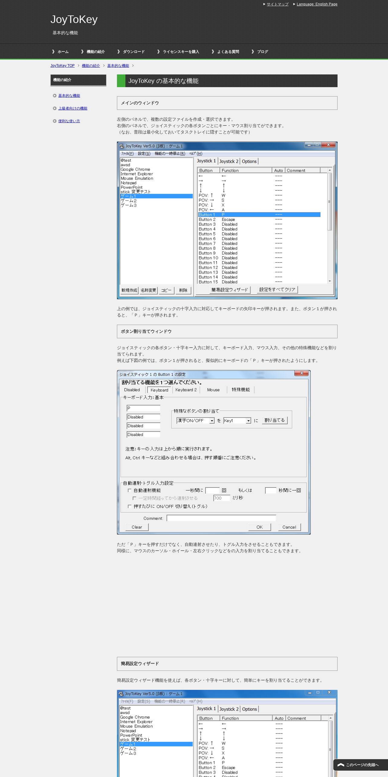Enable 押すたびに ON/OFF 切り替え(トグル) checkbox
This screenshot has height=777, width=388.
(130, 507)
